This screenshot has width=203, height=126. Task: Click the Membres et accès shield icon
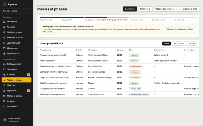point(4,38)
